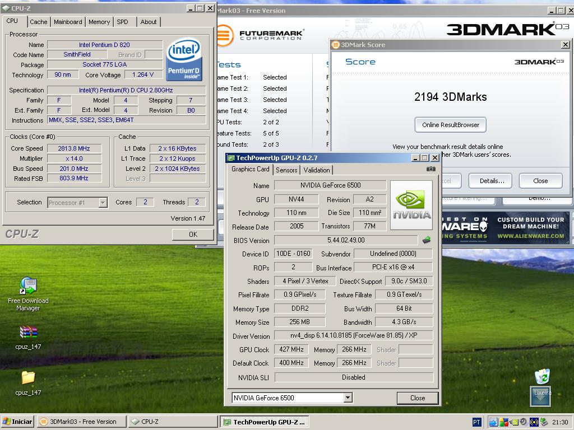Viewport: 574px width, 430px height.
Task: Click the Instructions MMX, SSE list value
Action: (x=127, y=120)
